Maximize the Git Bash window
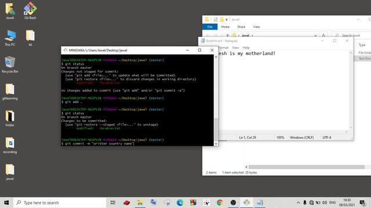 point(199,50)
